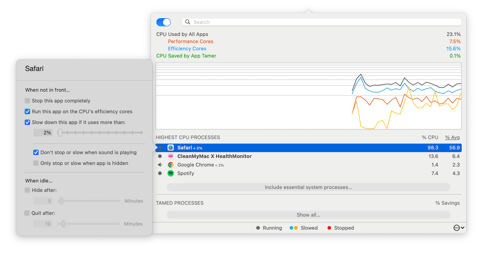Sort by the % CPU column header
This screenshot has width=477, height=254.
point(430,137)
